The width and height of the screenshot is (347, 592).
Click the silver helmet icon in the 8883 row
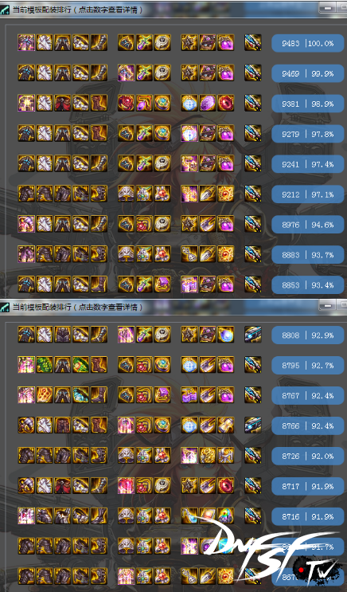click(126, 254)
